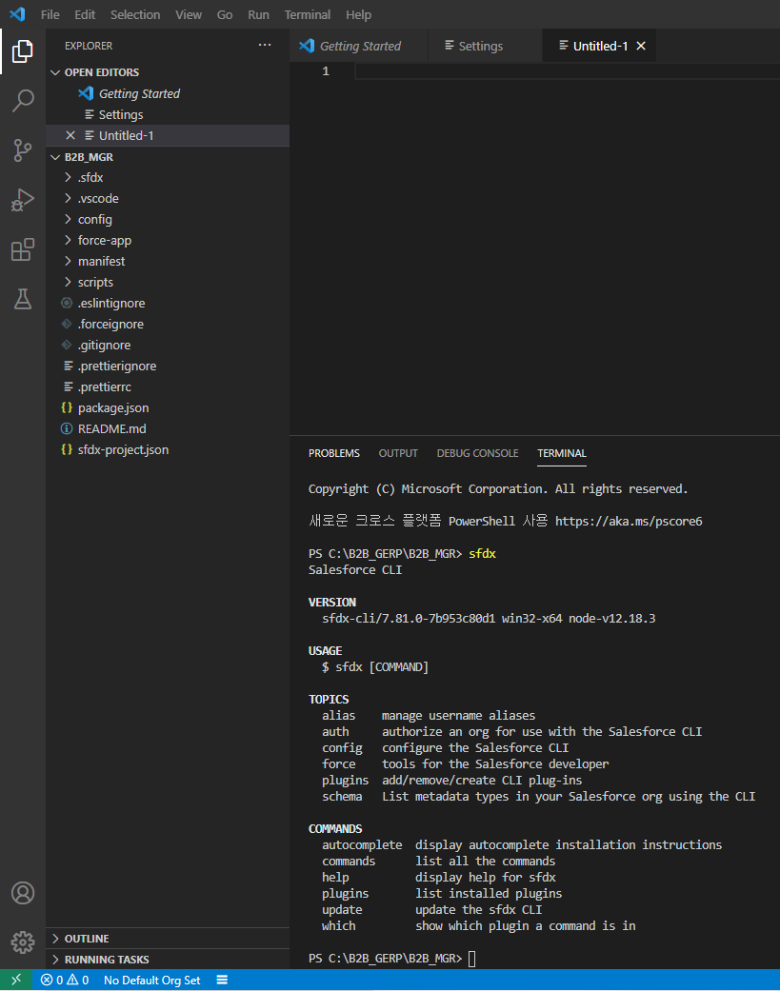Open the Help menu
780x991 pixels.
pyautogui.click(x=358, y=14)
